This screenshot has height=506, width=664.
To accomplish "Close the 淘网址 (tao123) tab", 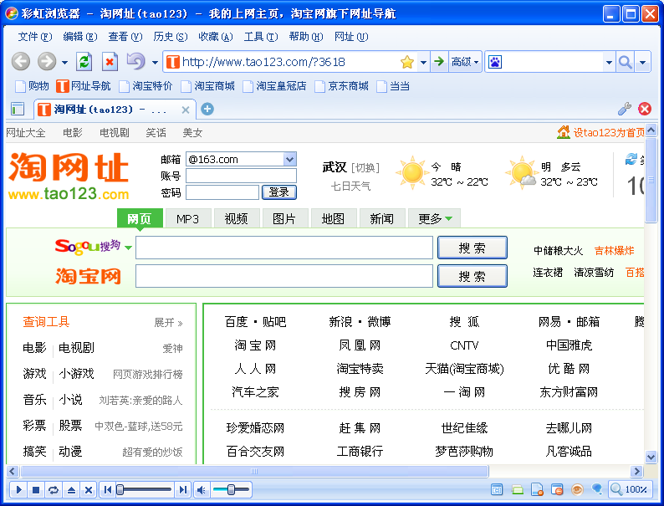I will click(185, 110).
